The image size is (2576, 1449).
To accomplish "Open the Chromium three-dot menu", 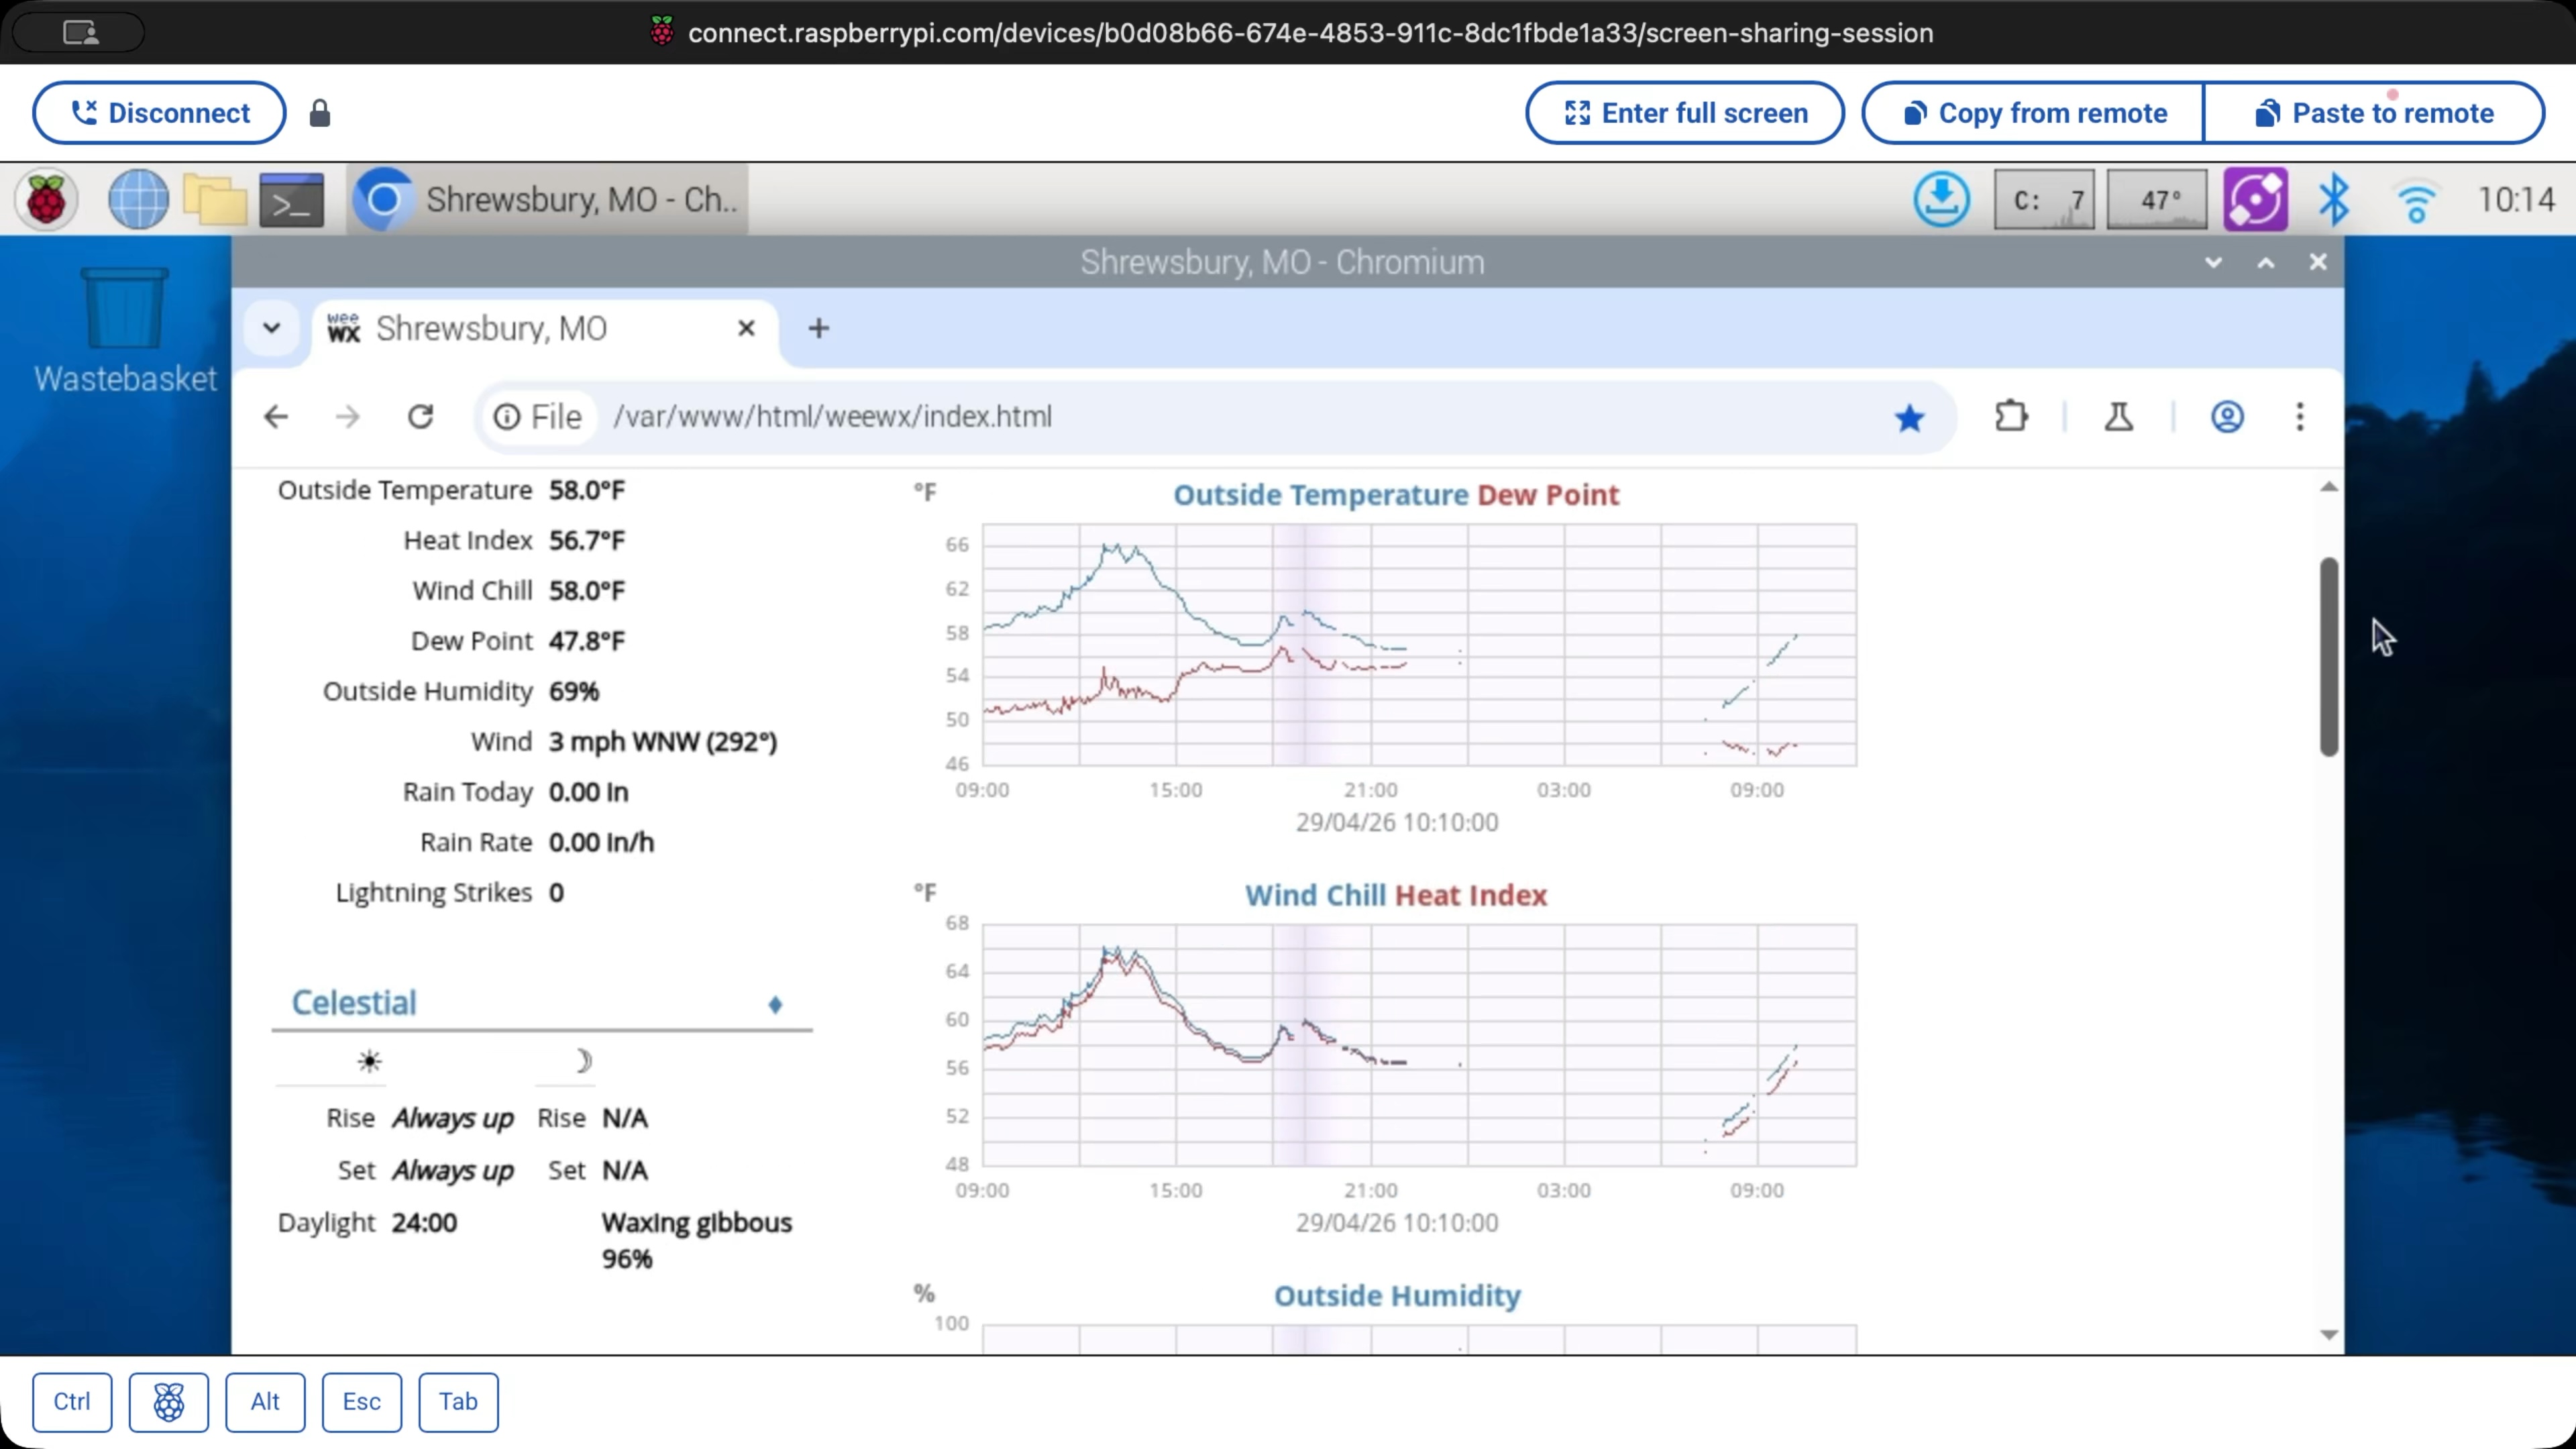I will (2300, 416).
